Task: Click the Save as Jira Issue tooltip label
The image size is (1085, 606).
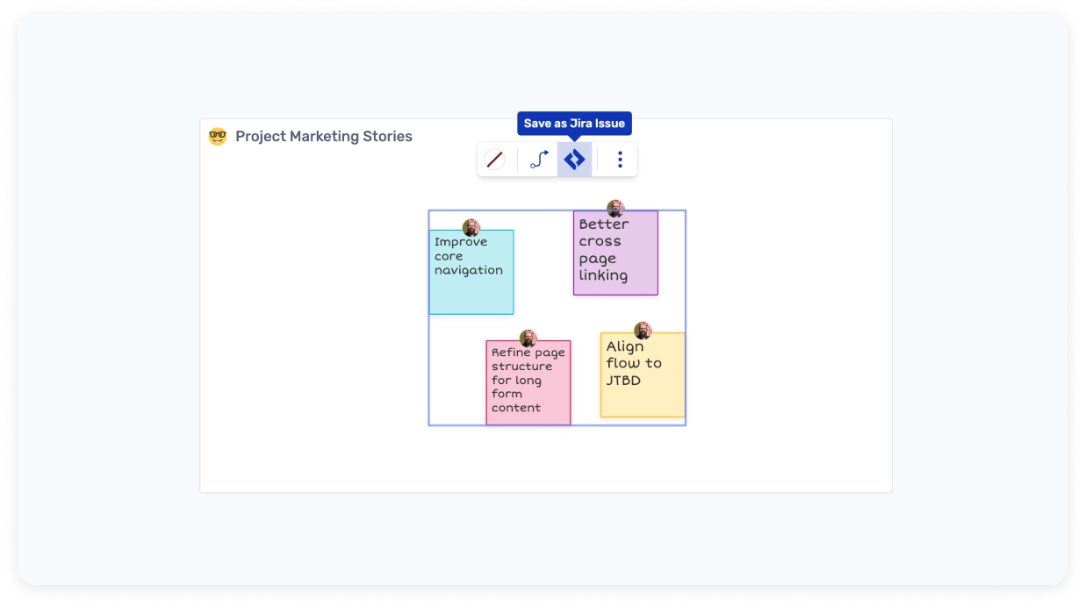Action: coord(574,124)
